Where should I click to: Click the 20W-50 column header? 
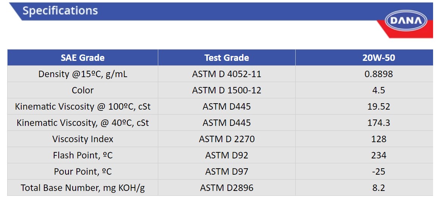379,58
